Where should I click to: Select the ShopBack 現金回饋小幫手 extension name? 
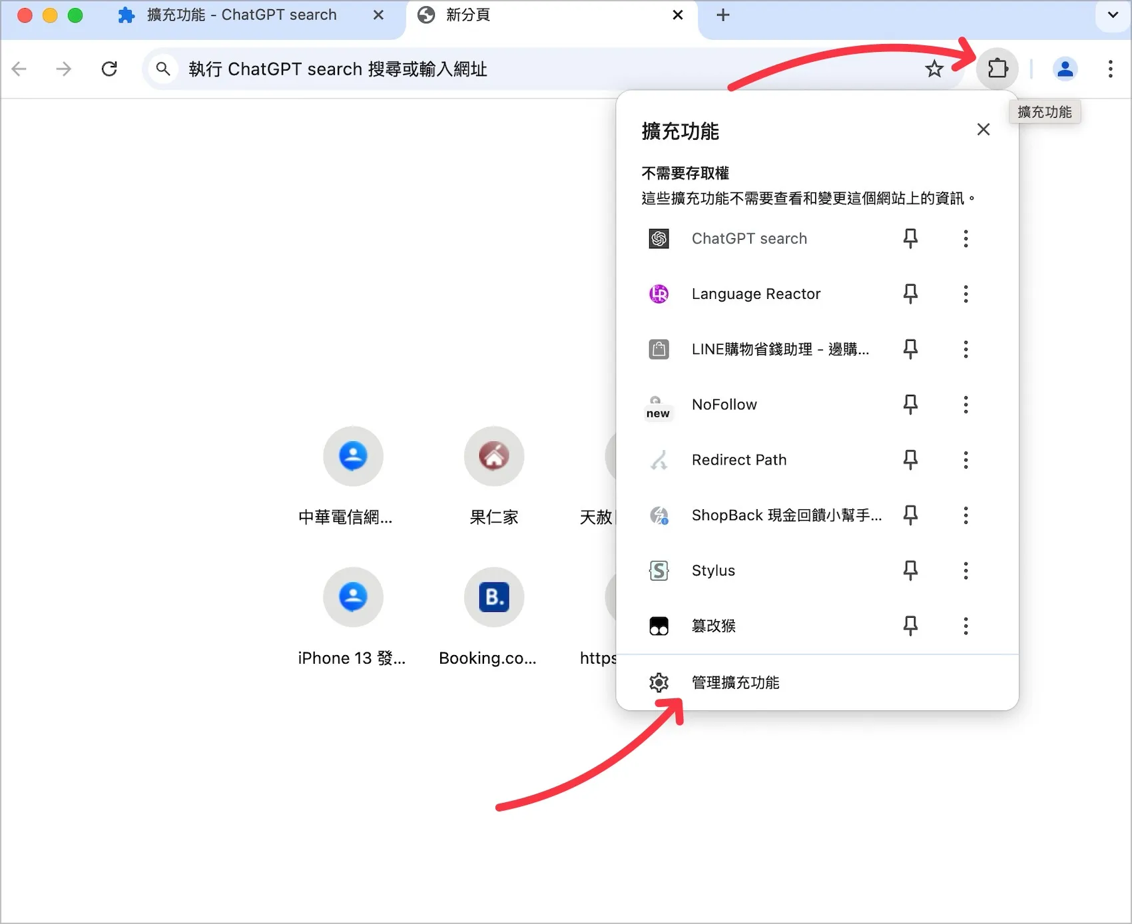point(786,515)
